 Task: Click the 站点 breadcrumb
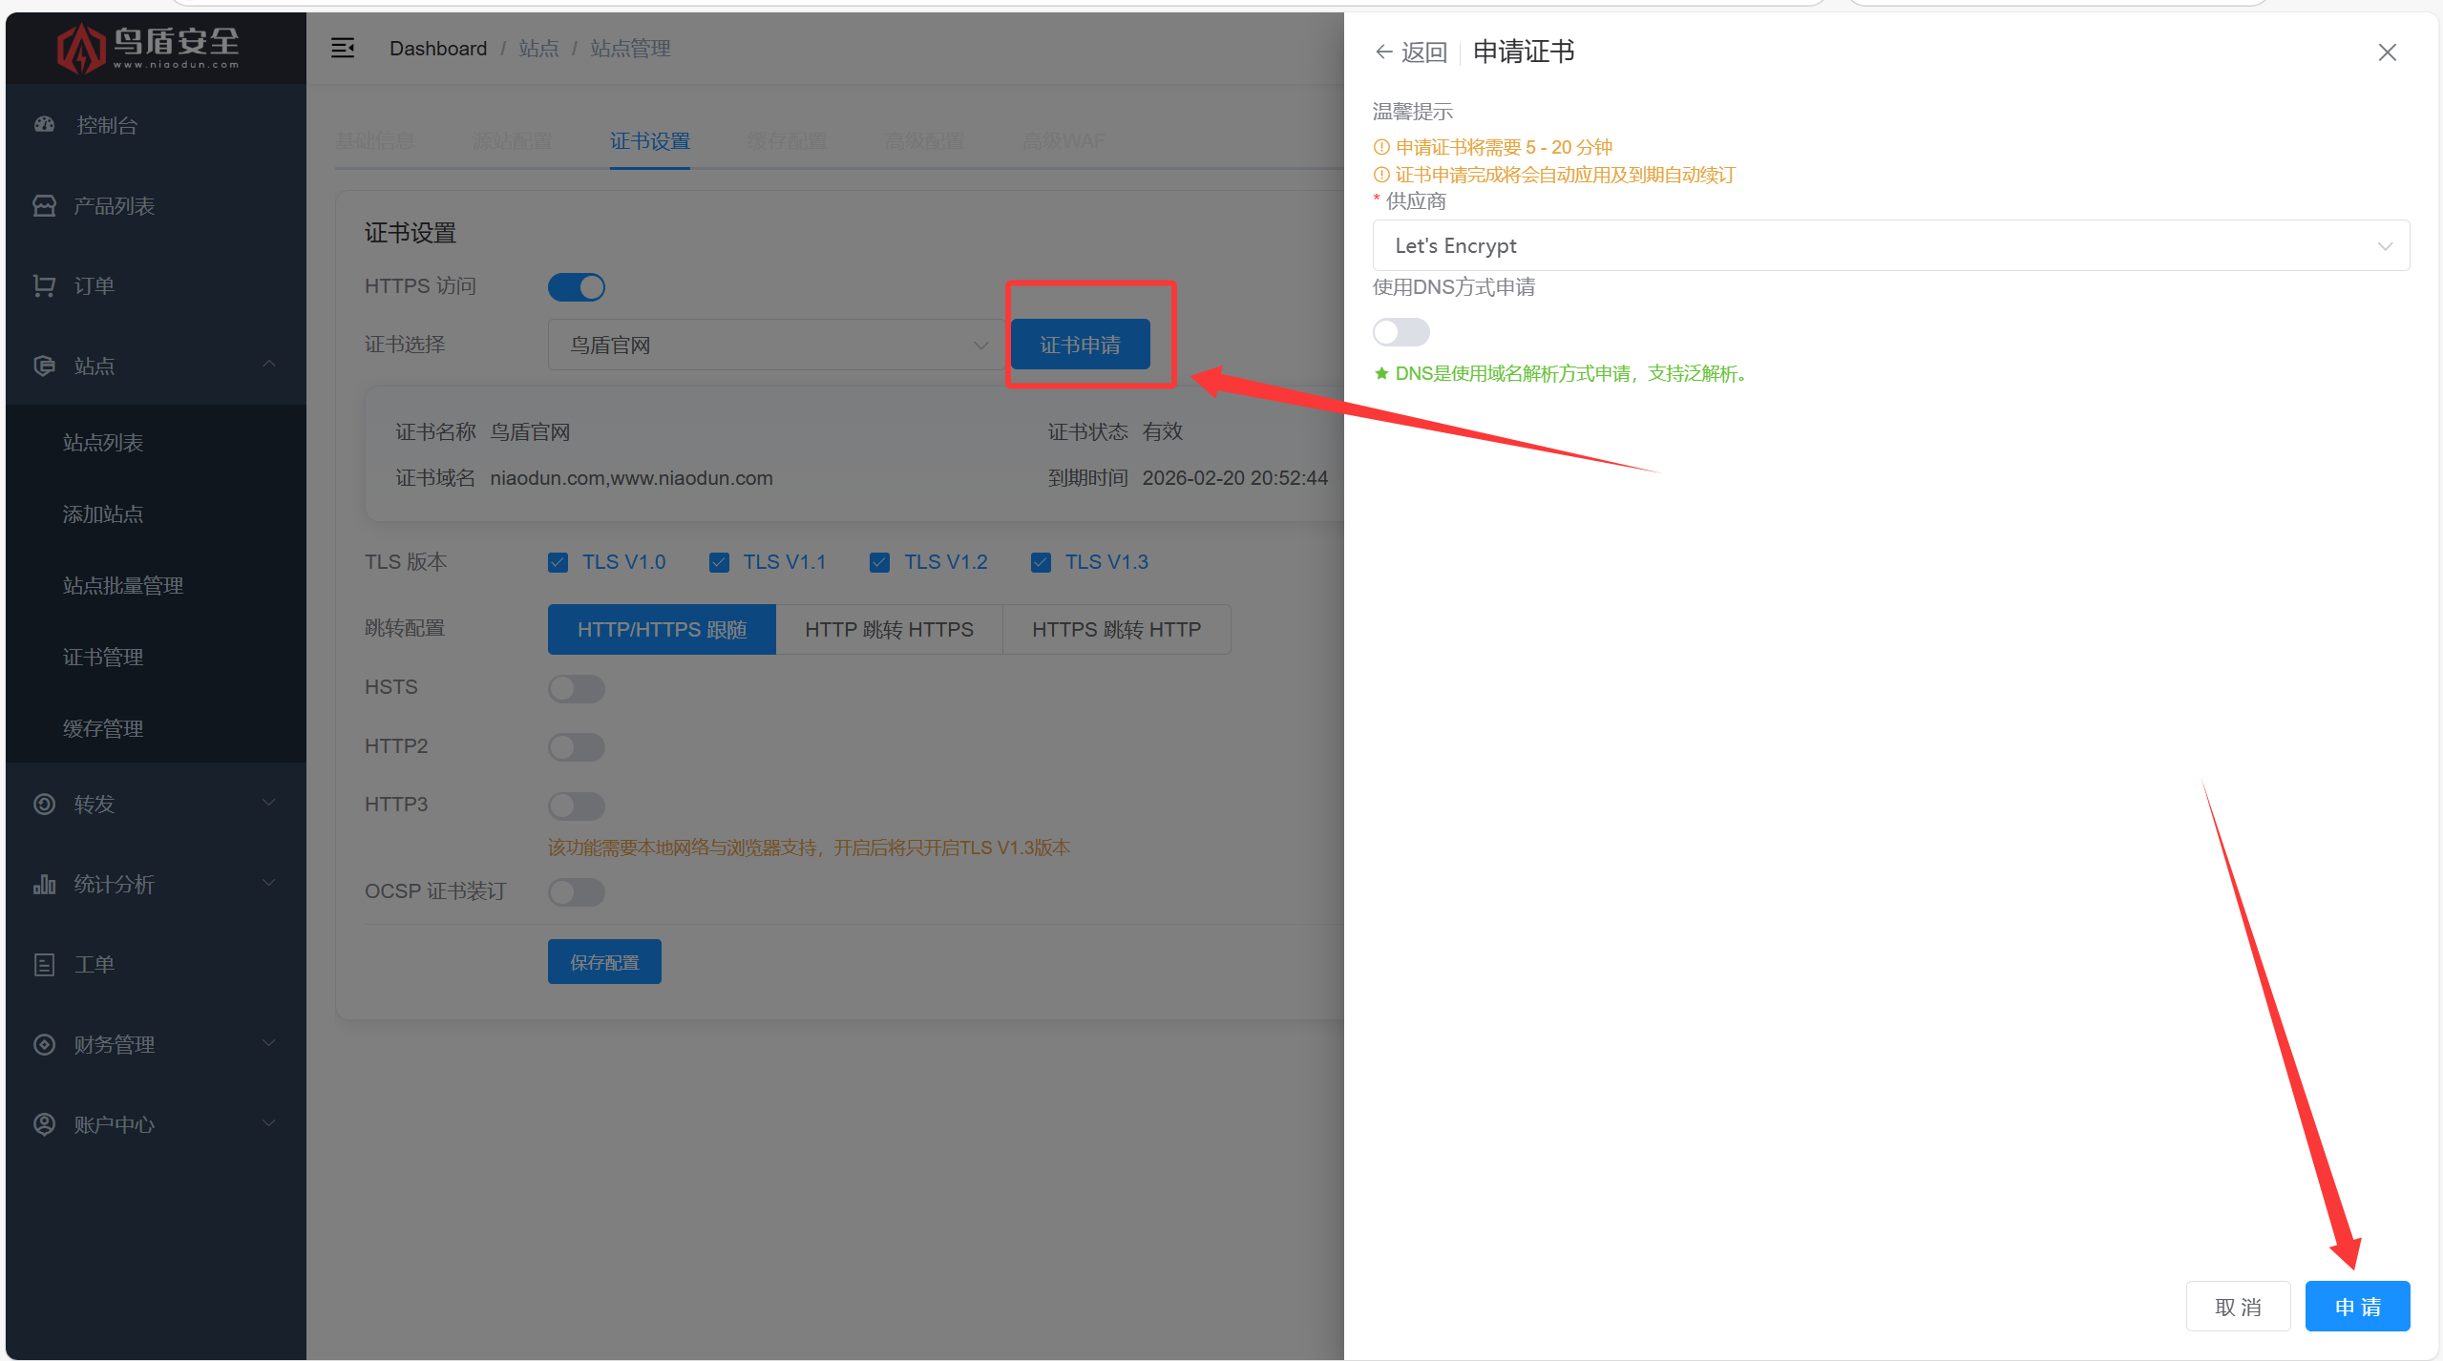click(538, 49)
